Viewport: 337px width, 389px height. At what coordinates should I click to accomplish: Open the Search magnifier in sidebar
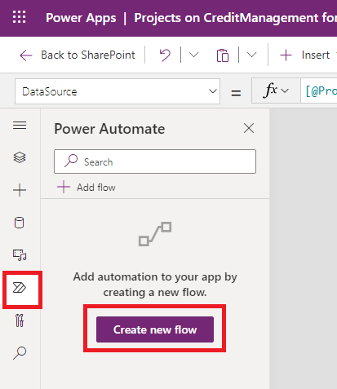pyautogui.click(x=20, y=353)
